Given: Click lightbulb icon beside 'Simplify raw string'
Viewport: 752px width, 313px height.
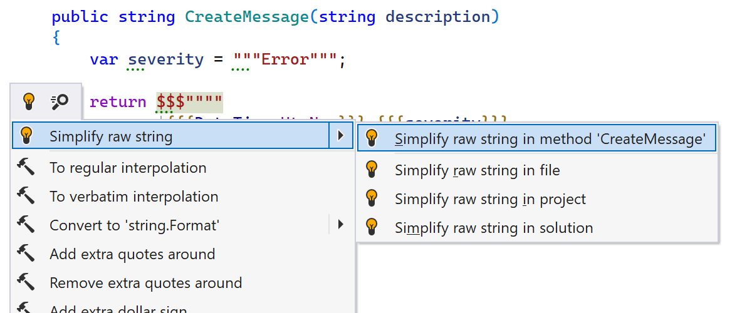Looking at the screenshot, I should 26,136.
